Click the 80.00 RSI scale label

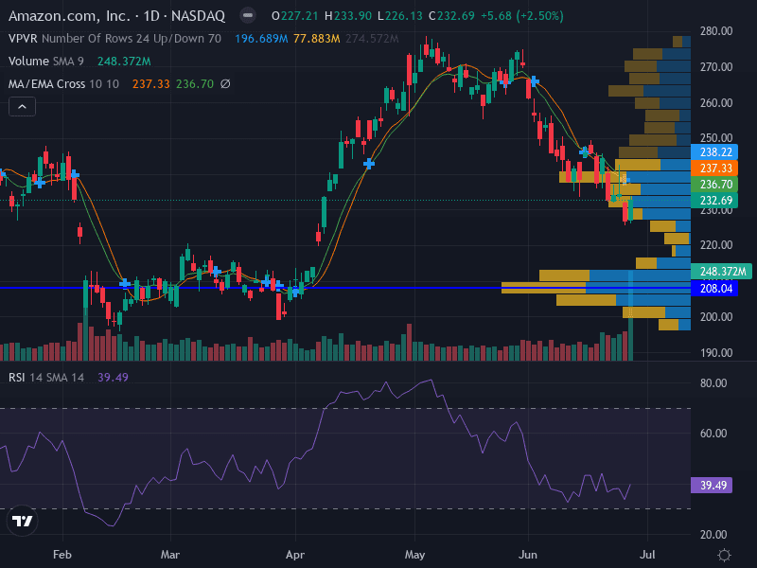click(x=713, y=383)
